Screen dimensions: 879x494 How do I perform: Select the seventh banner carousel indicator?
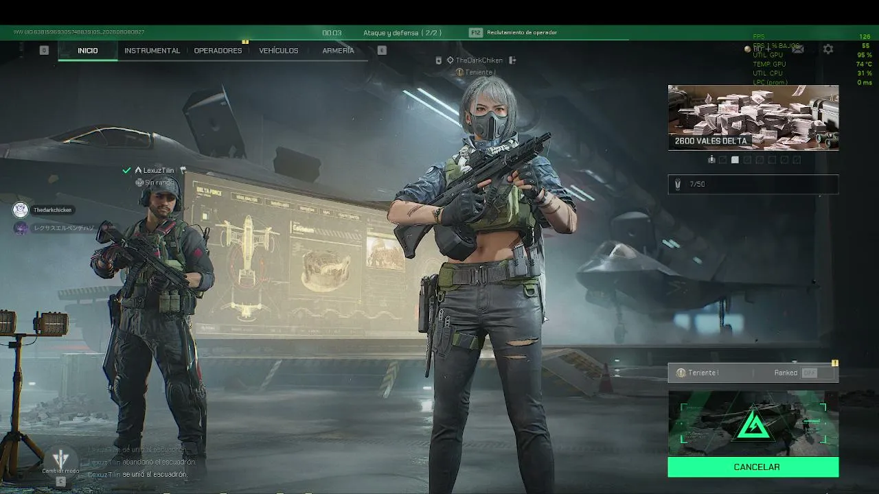[x=784, y=160]
